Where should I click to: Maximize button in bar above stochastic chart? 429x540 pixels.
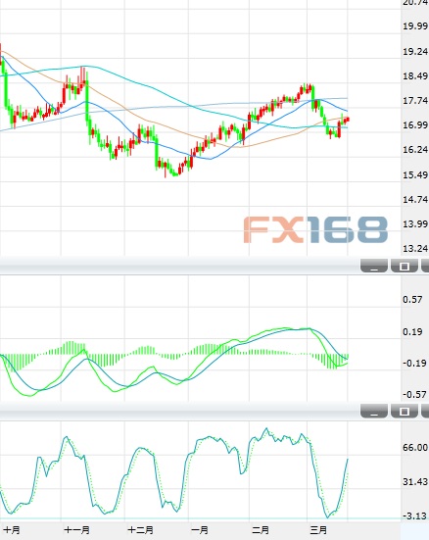pyautogui.click(x=405, y=412)
